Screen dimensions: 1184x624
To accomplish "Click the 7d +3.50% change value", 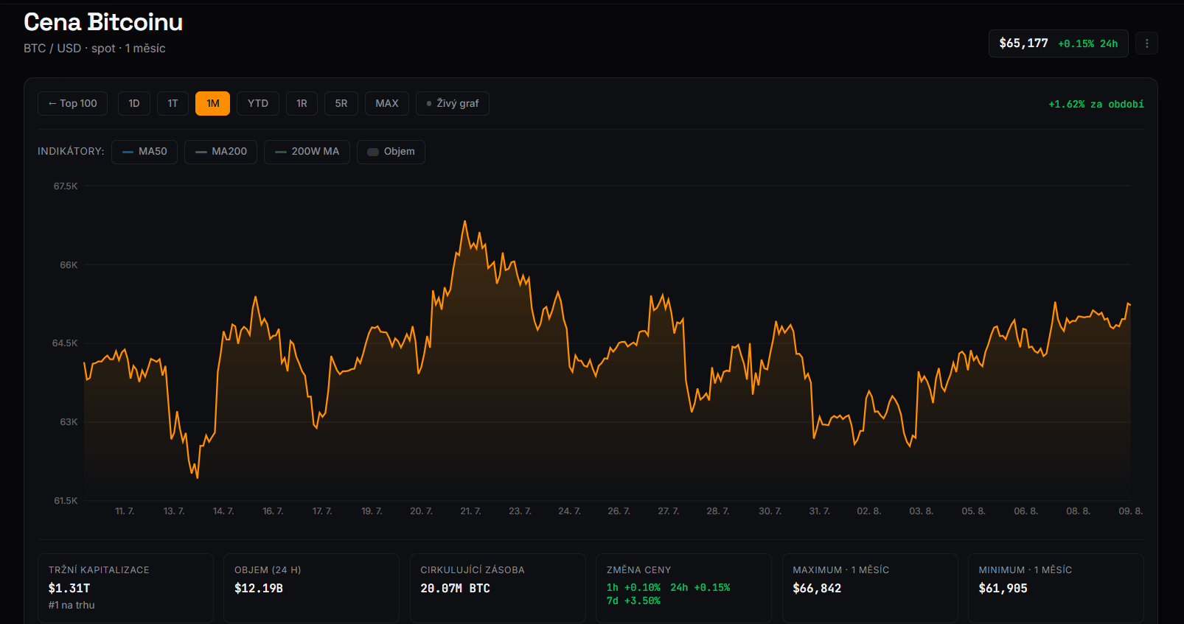I will [633, 601].
